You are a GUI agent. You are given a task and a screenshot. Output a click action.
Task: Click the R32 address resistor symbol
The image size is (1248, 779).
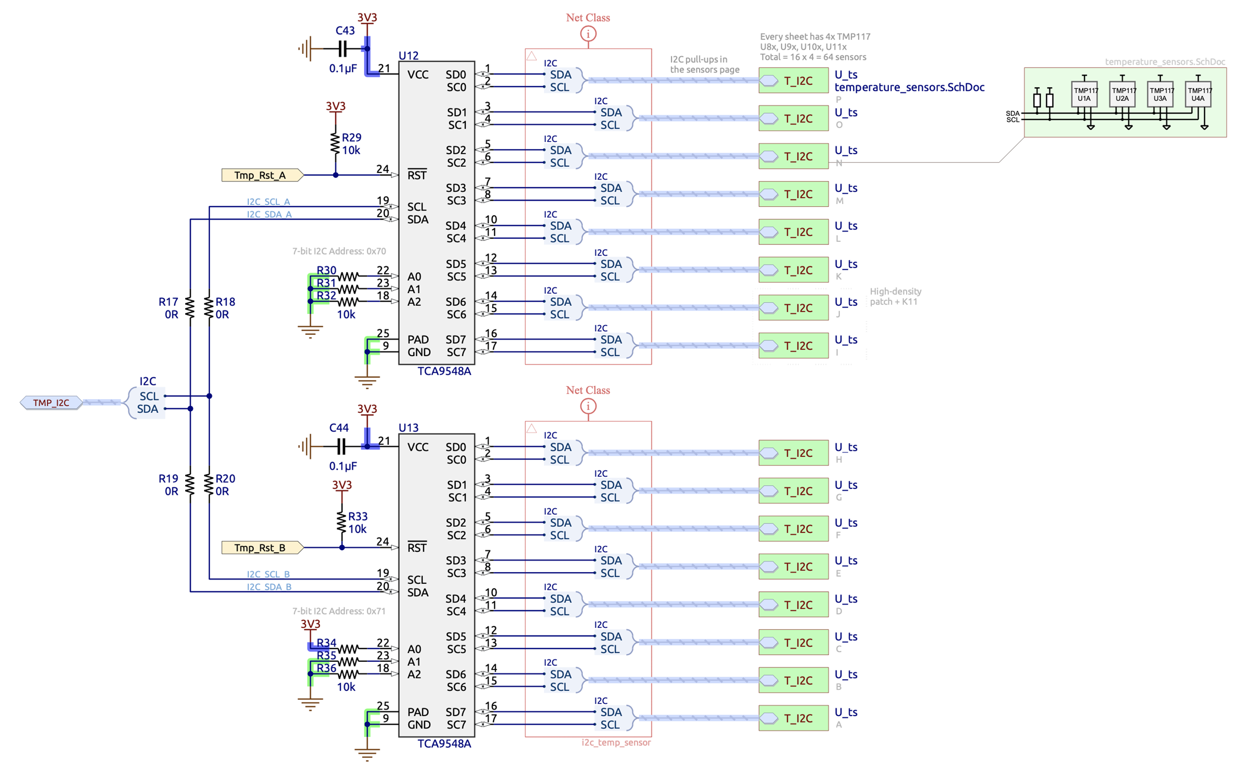tap(348, 301)
